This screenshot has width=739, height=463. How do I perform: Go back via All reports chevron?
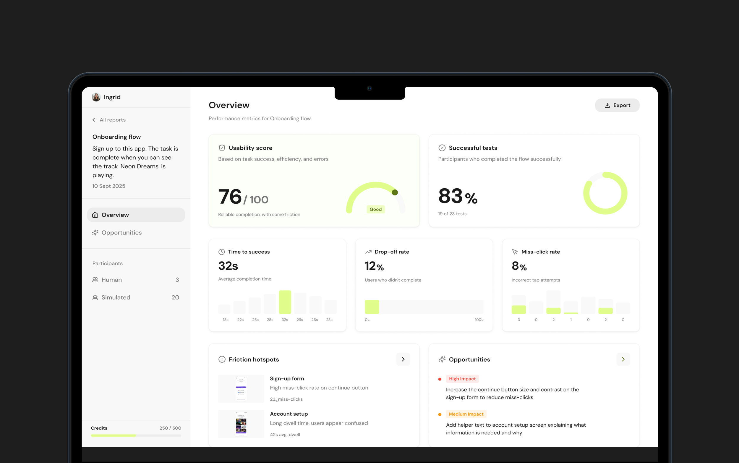tap(94, 120)
